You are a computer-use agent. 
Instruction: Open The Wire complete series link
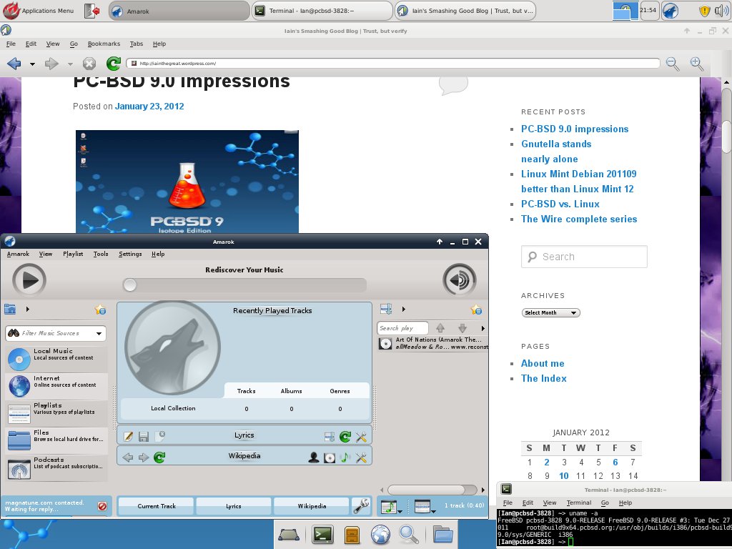pos(579,219)
